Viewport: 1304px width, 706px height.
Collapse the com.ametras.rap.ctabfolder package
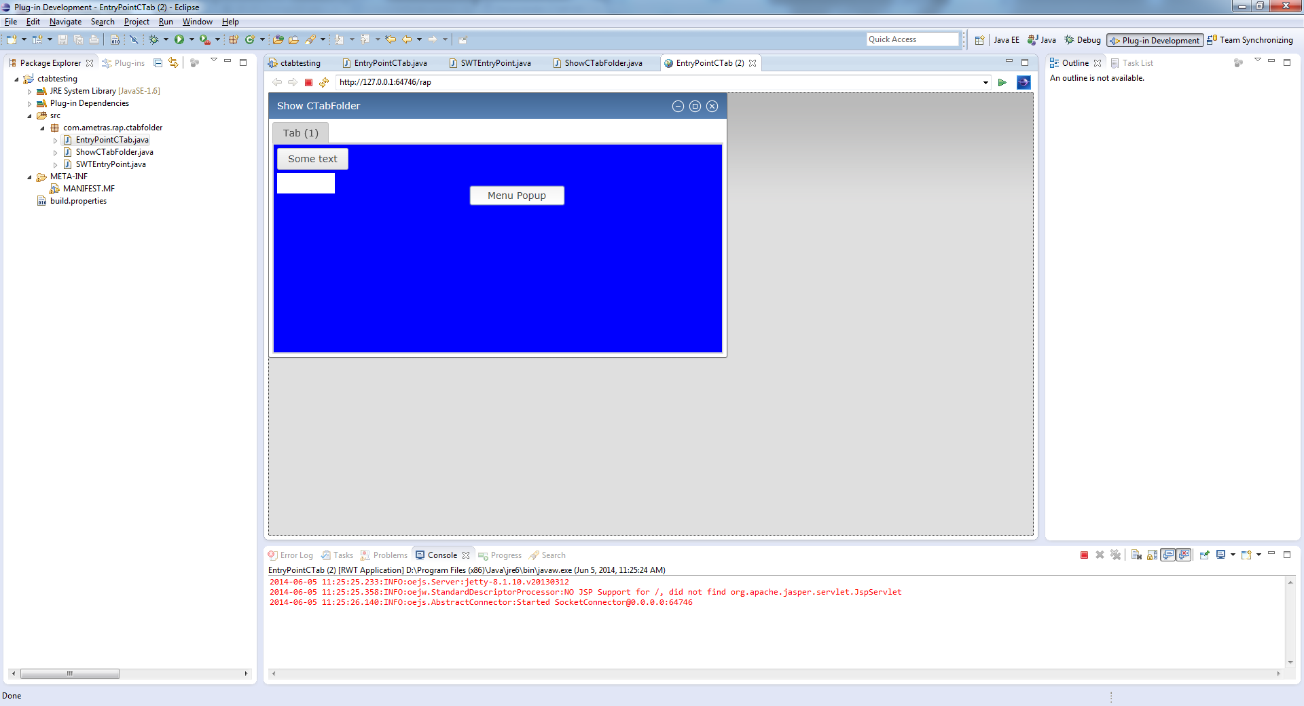tap(42, 128)
